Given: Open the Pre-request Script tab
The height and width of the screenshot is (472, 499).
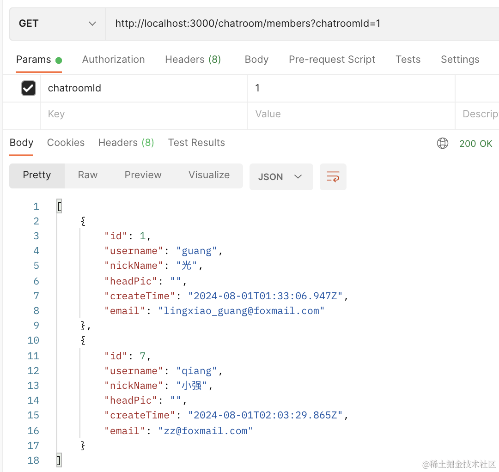Looking at the screenshot, I should pyautogui.click(x=332, y=60).
